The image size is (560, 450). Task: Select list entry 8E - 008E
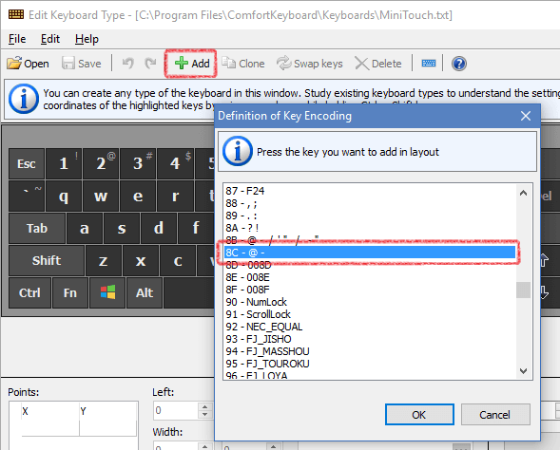click(370, 277)
